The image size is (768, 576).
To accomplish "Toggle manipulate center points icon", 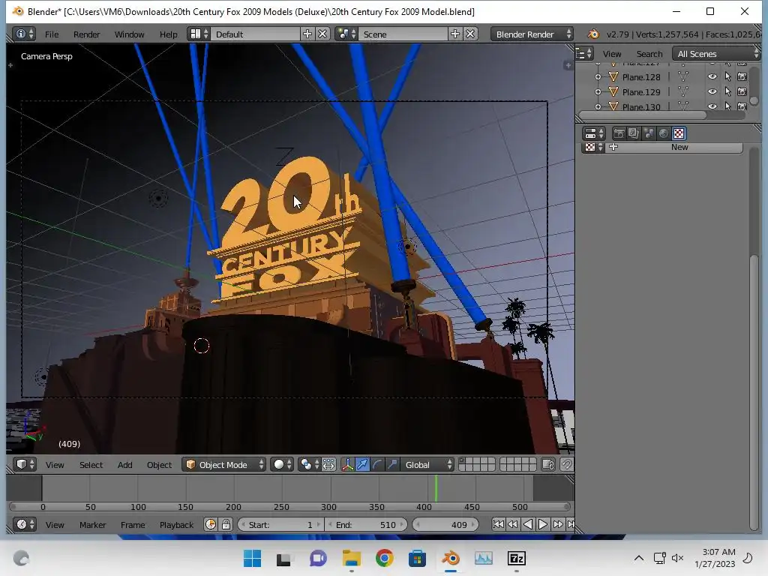I will click(329, 464).
